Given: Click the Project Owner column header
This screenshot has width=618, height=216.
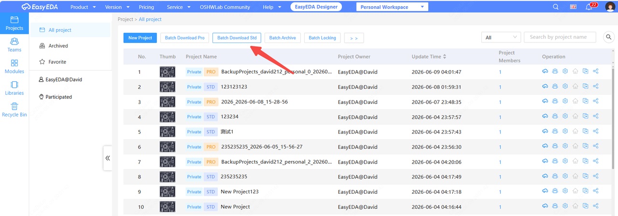Looking at the screenshot, I should pos(354,57).
